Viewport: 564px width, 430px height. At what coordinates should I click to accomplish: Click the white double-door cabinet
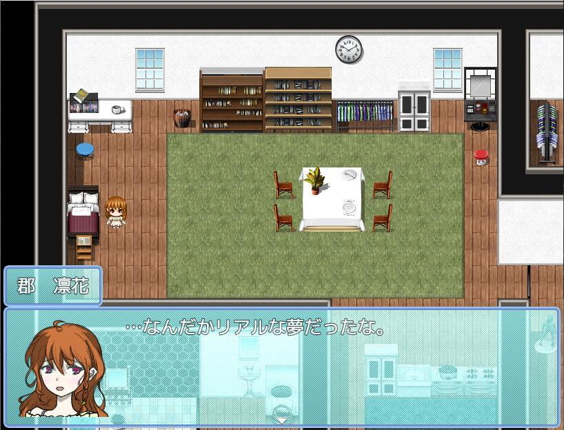414,109
